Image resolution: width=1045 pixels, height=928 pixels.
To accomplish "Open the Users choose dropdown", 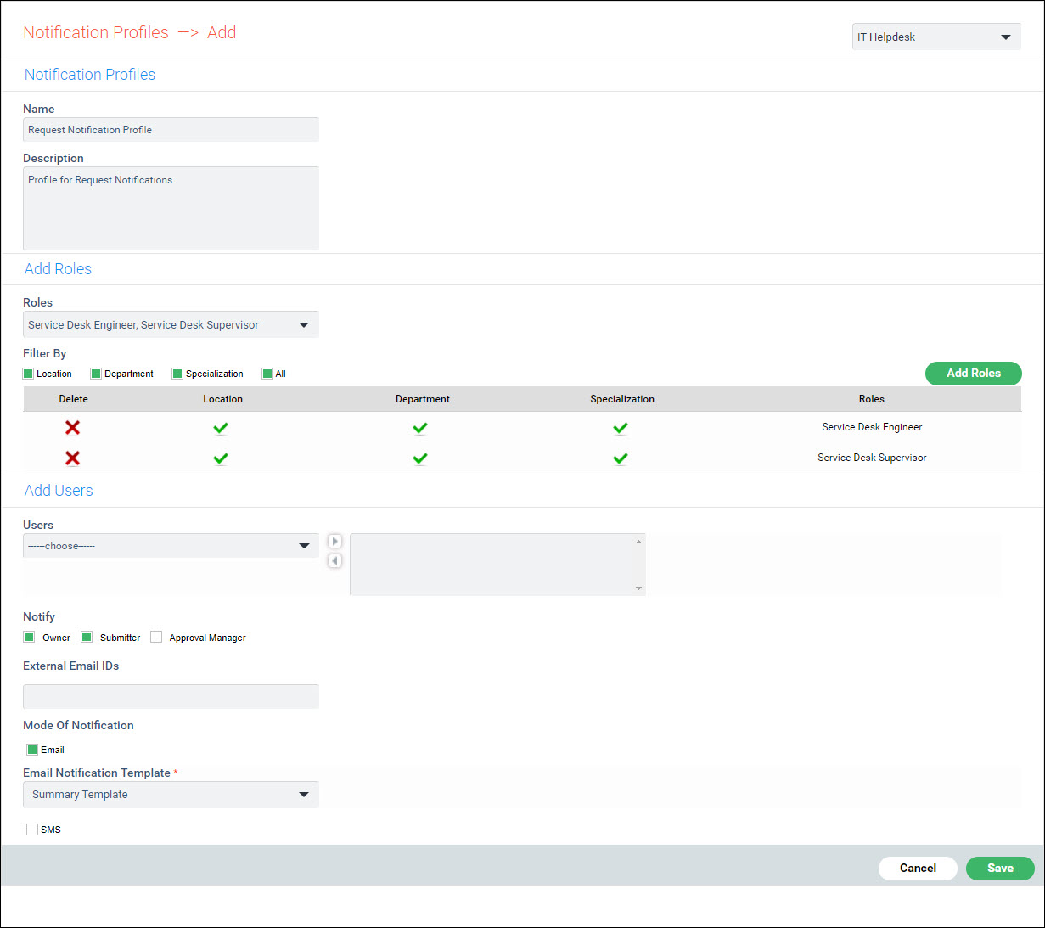I will pyautogui.click(x=171, y=546).
